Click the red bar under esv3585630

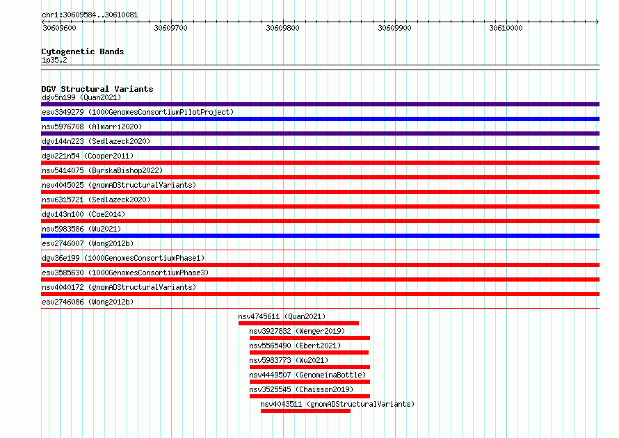[x=320, y=279]
